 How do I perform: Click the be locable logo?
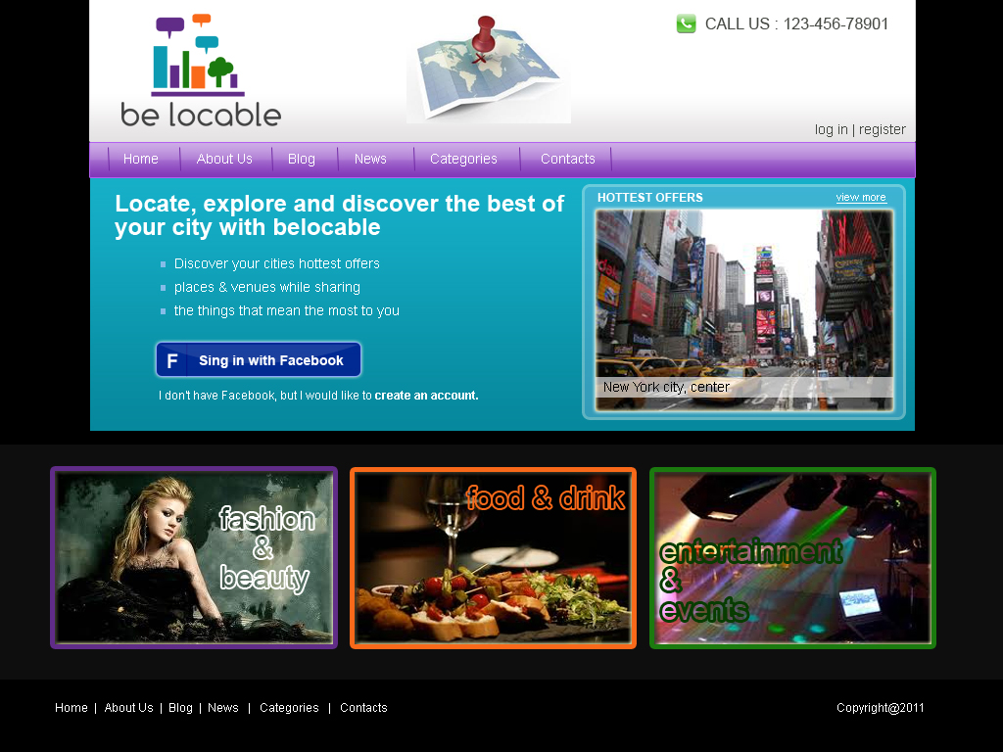[x=201, y=70]
